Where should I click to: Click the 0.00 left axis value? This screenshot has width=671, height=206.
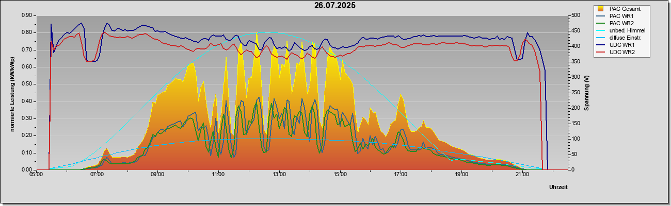tap(27, 170)
